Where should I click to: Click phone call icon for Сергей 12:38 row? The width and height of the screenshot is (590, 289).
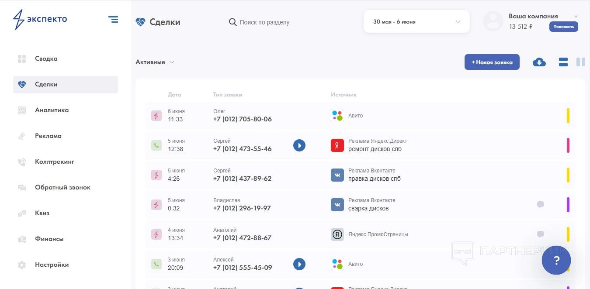156,145
